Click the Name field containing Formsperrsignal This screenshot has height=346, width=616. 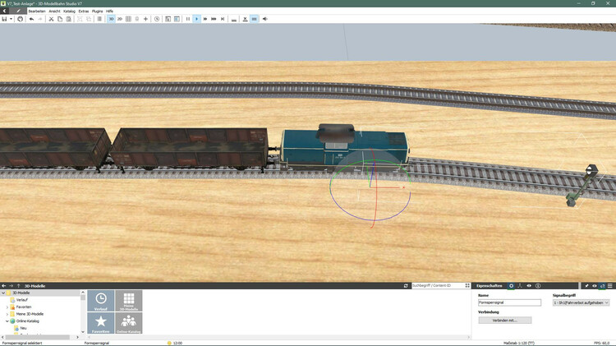point(509,302)
